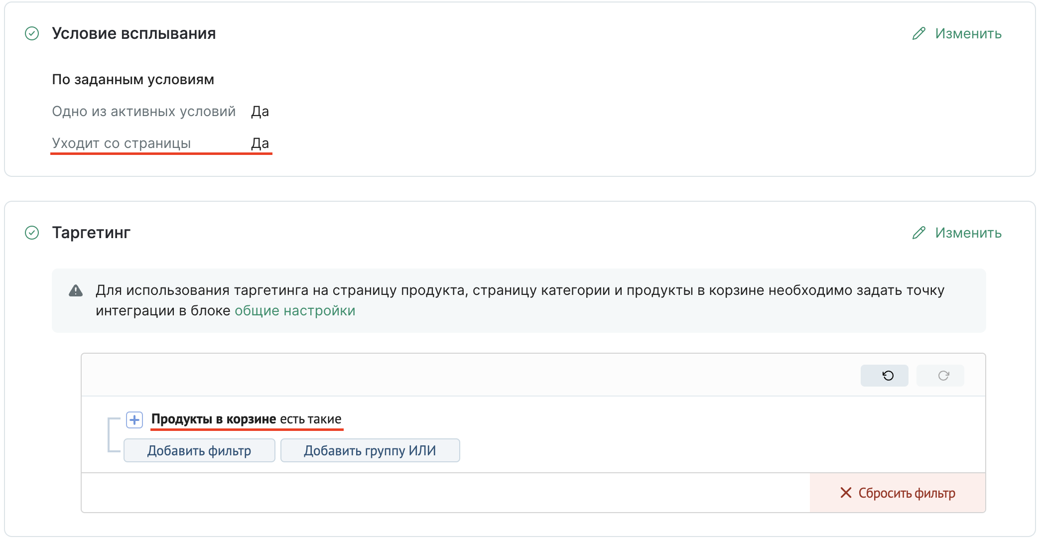Click the Таргетинг heading
Screen dimensions: 1040x543
point(91,233)
